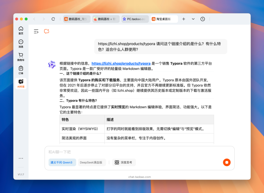Switch to the 数码荔枝_淘宝 tab
This screenshot has height=193, width=264.
click(x=77, y=19)
